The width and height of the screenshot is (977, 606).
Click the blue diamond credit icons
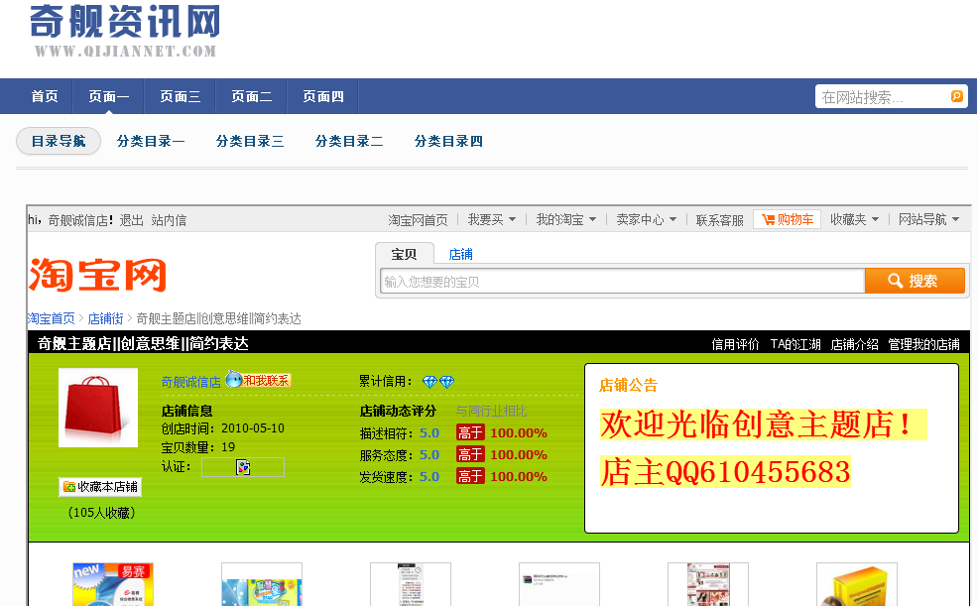[x=438, y=382]
